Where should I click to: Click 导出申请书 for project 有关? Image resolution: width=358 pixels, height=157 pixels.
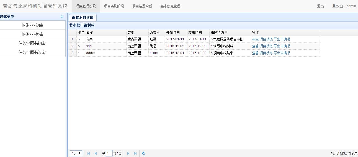[x=282, y=39]
